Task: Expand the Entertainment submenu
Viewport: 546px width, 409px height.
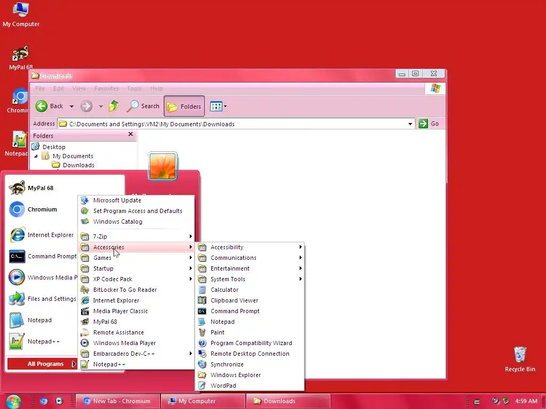Action: (250, 268)
